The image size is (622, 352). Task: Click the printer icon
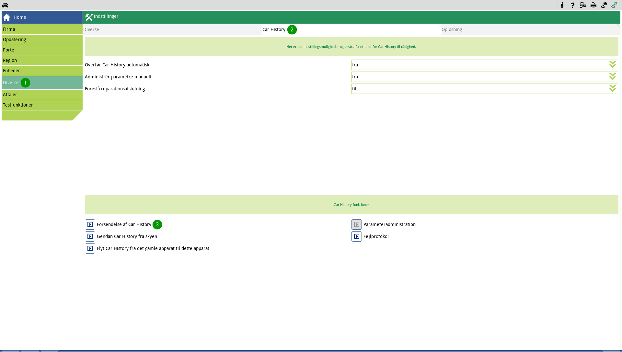tap(593, 5)
